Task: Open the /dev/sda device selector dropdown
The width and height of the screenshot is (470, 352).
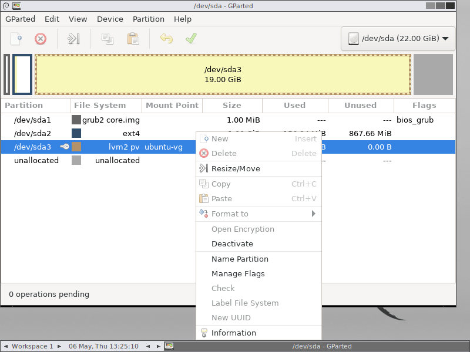Action: click(x=398, y=38)
